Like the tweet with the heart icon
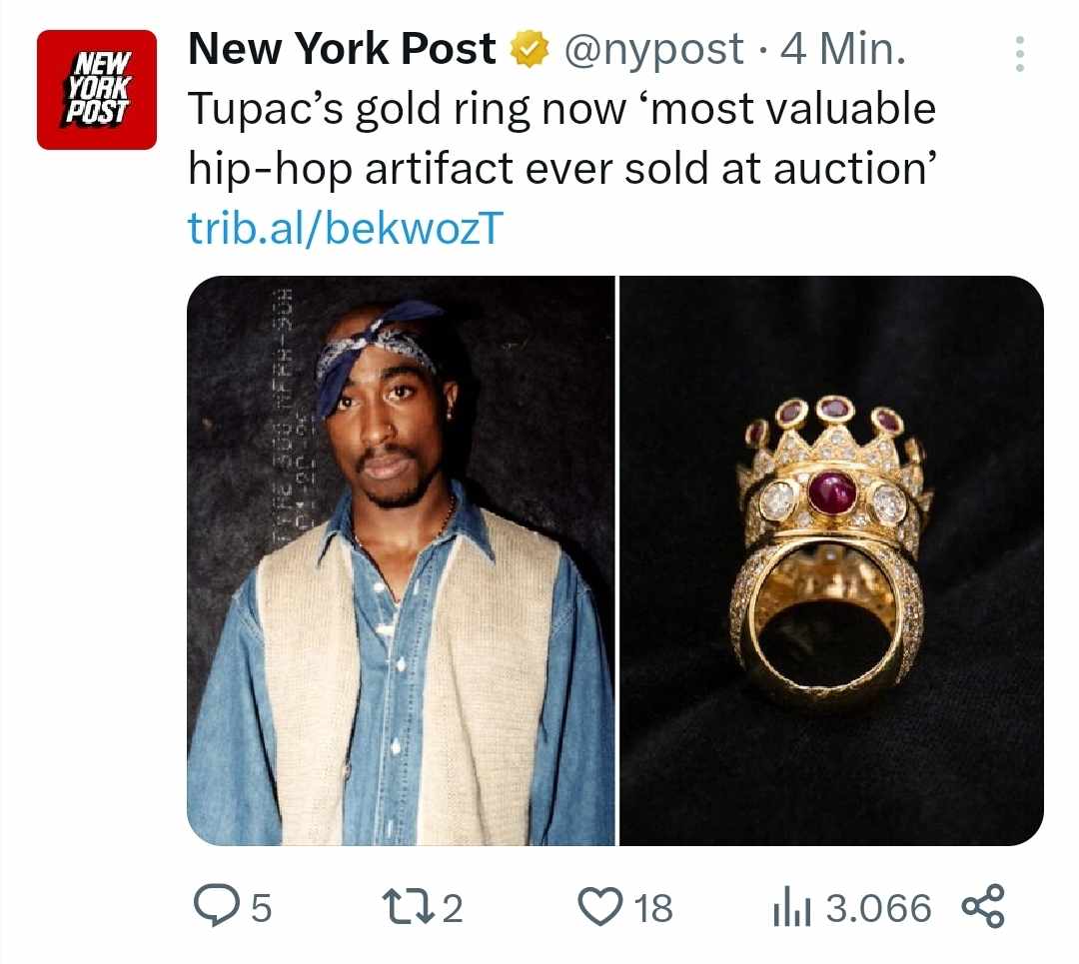 click(601, 907)
